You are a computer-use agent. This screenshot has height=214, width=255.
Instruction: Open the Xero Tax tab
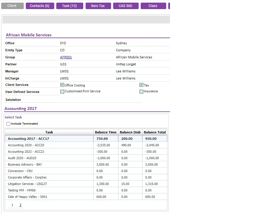[98, 6]
